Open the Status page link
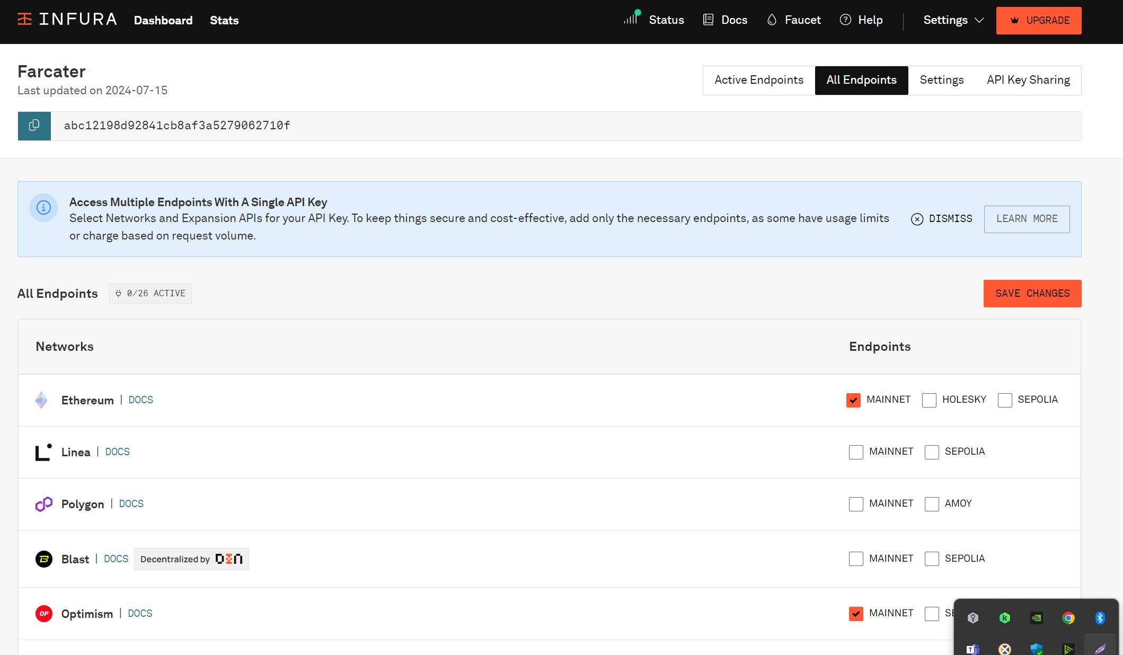1123x655 pixels. [x=666, y=20]
